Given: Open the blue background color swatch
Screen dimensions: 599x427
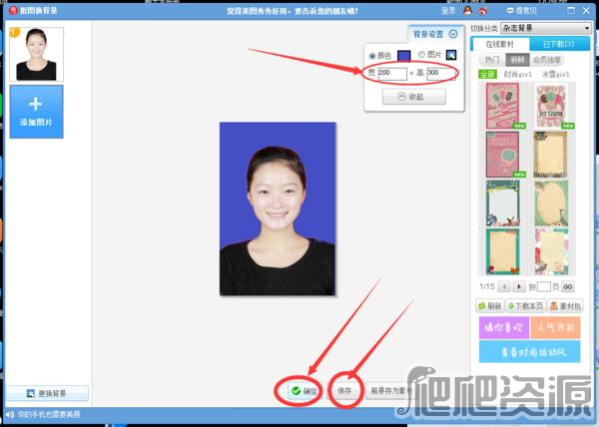Looking at the screenshot, I should click(403, 56).
